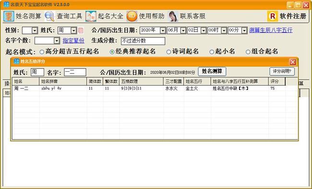Screen dimensions: 312x189
Task: Open 查询工具 magnifier icon
Action: coord(49,16)
